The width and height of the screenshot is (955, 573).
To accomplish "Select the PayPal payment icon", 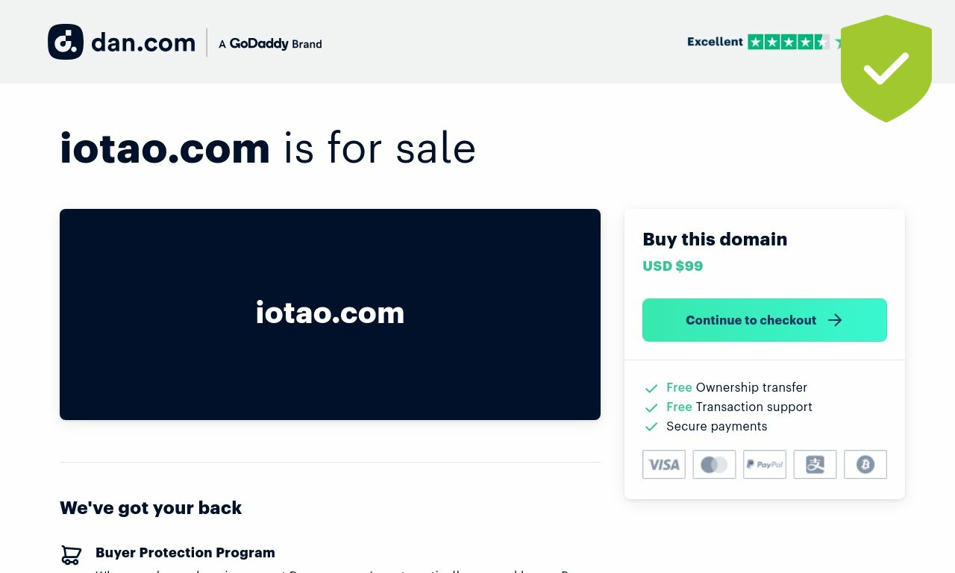I will pyautogui.click(x=765, y=464).
